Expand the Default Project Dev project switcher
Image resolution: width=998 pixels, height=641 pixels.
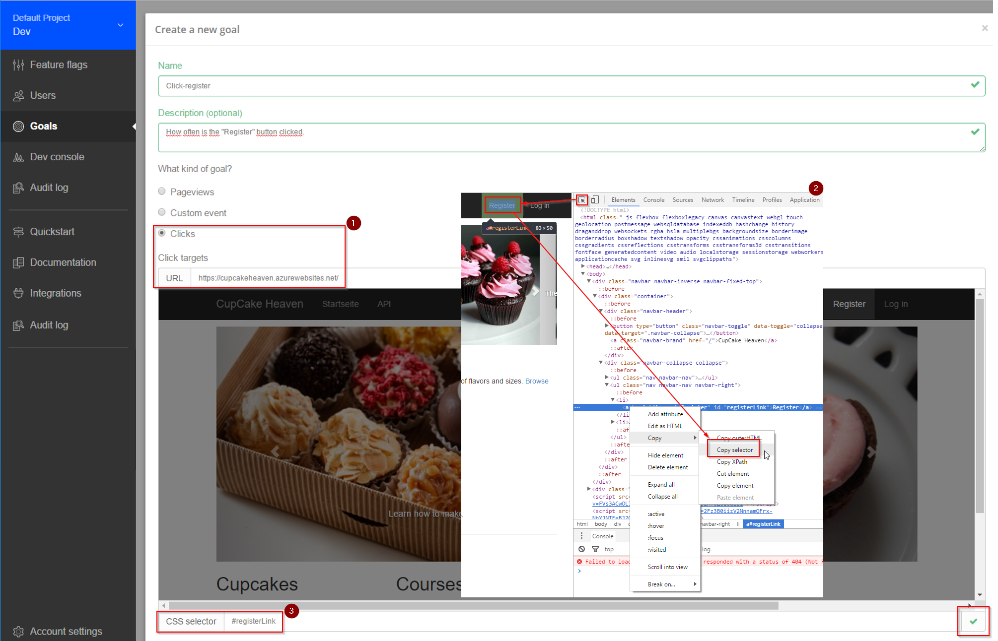click(68, 25)
